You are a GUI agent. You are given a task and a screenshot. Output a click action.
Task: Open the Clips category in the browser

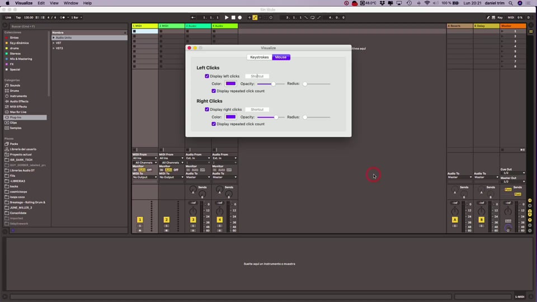click(x=11, y=122)
